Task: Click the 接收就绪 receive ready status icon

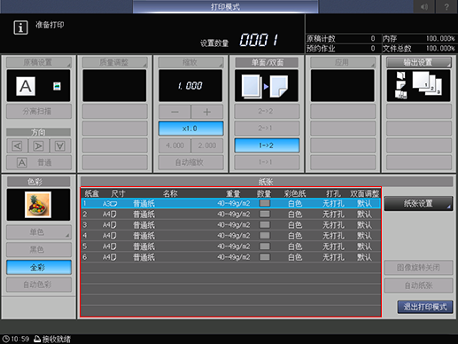Action: pyautogui.click(x=37, y=339)
